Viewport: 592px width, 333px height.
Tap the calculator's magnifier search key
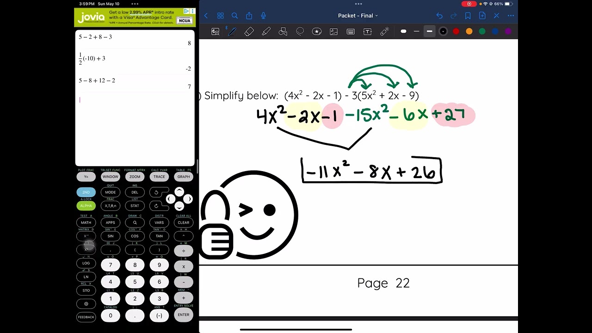(x=135, y=222)
